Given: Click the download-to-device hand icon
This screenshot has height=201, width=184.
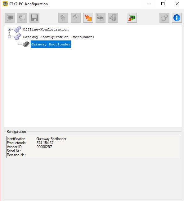Looking at the screenshot, I should (x=63, y=18).
